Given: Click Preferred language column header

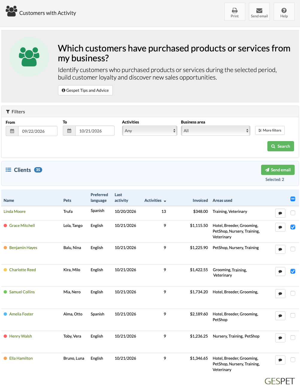Looking at the screenshot, I should (99, 198).
